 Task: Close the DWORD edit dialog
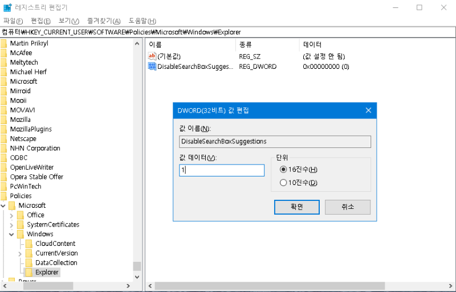368,110
